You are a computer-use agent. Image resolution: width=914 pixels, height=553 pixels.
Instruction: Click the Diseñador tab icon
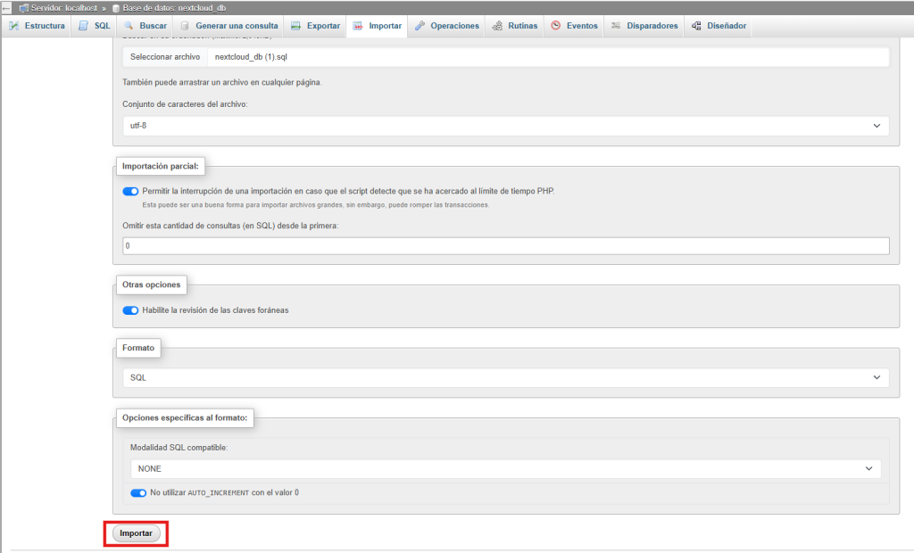point(696,26)
